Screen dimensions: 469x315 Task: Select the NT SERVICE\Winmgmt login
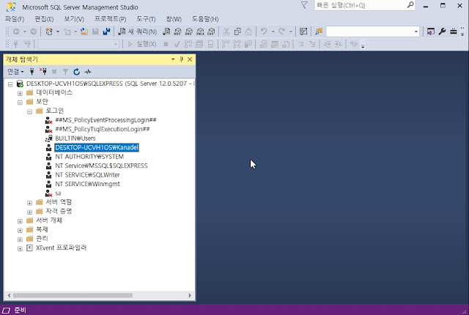pyautogui.click(x=87, y=184)
